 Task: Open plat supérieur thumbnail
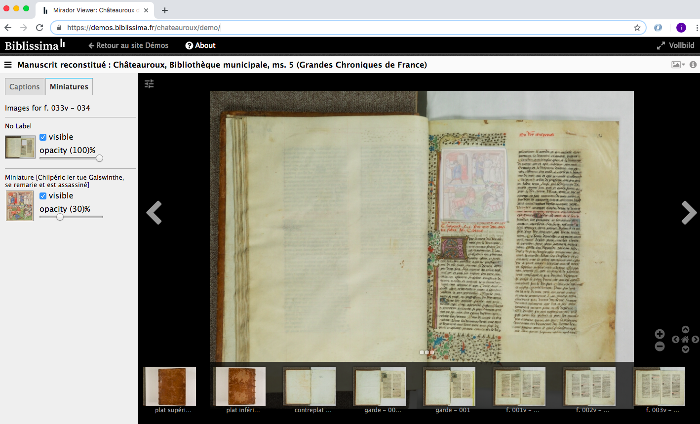pyautogui.click(x=169, y=386)
